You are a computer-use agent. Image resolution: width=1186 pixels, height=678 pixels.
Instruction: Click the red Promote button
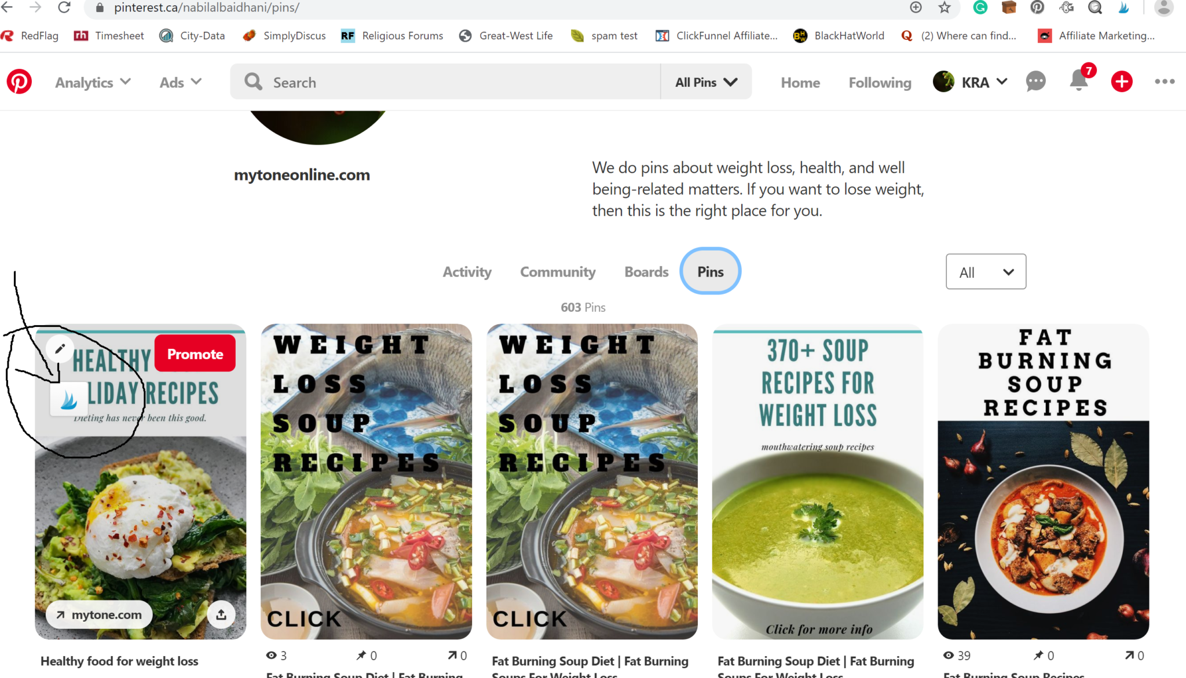click(x=195, y=354)
